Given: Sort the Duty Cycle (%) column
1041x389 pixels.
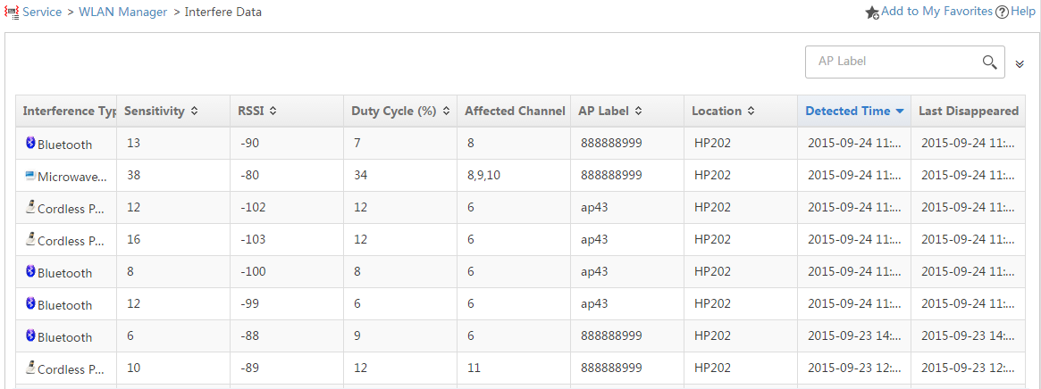Looking at the screenshot, I should point(446,112).
